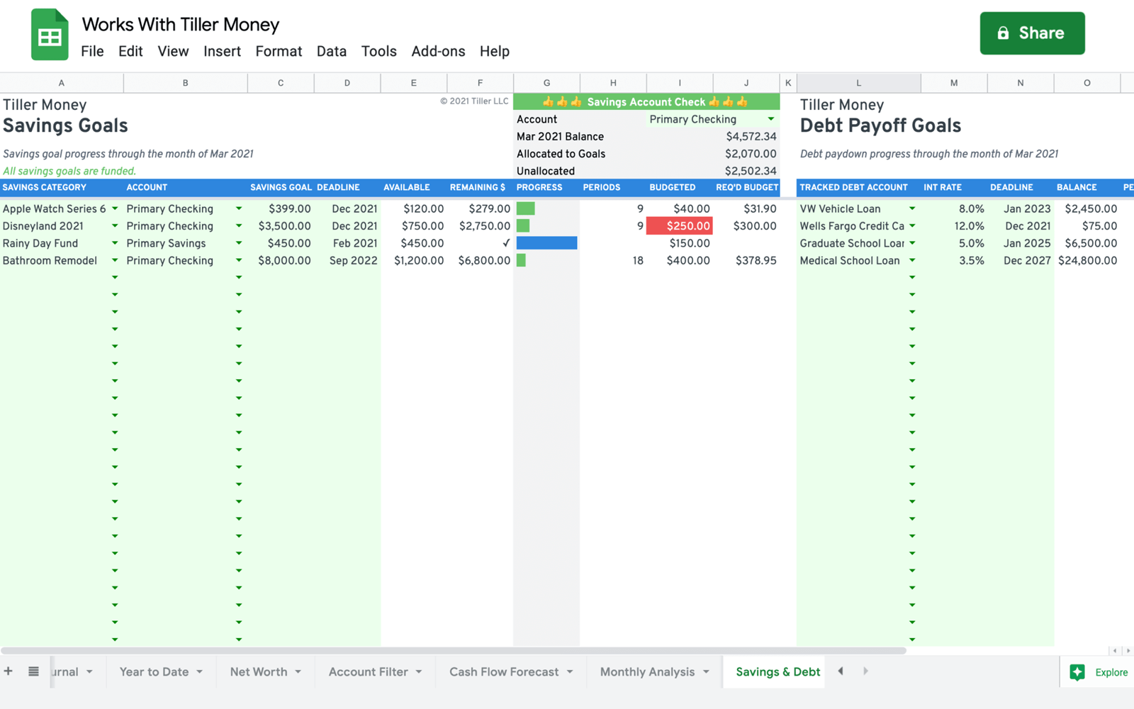Open the Insert menu
The width and height of the screenshot is (1134, 709).
coord(222,51)
